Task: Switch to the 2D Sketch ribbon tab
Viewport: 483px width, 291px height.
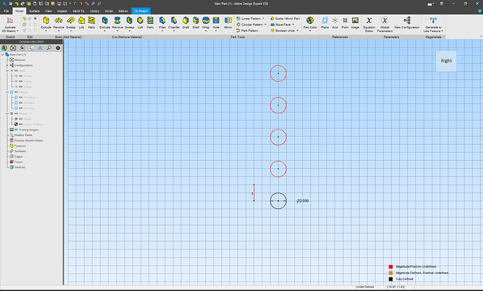Action: 141,10
